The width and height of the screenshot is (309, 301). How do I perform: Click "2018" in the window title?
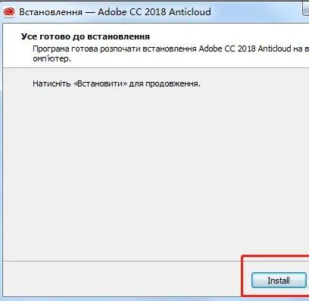pyautogui.click(x=155, y=12)
